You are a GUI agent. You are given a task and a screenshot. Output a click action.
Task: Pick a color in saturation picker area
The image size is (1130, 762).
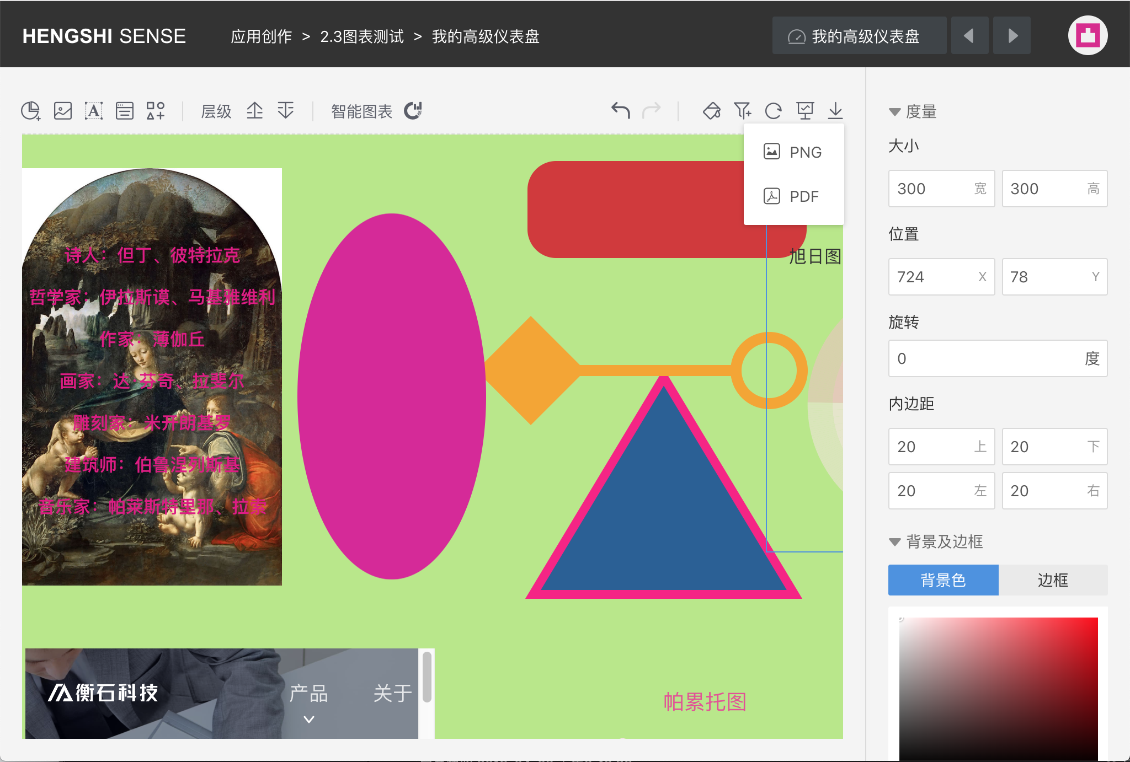coord(998,689)
